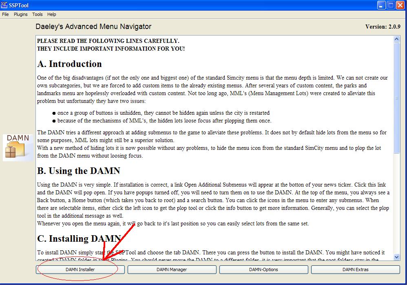This screenshot has width=407, height=285.
Task: Click the 'A. Introduction' heading
Action: [x=70, y=64]
